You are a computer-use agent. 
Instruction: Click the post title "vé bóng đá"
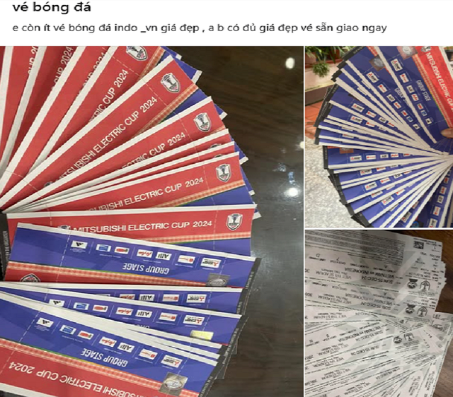point(52,7)
